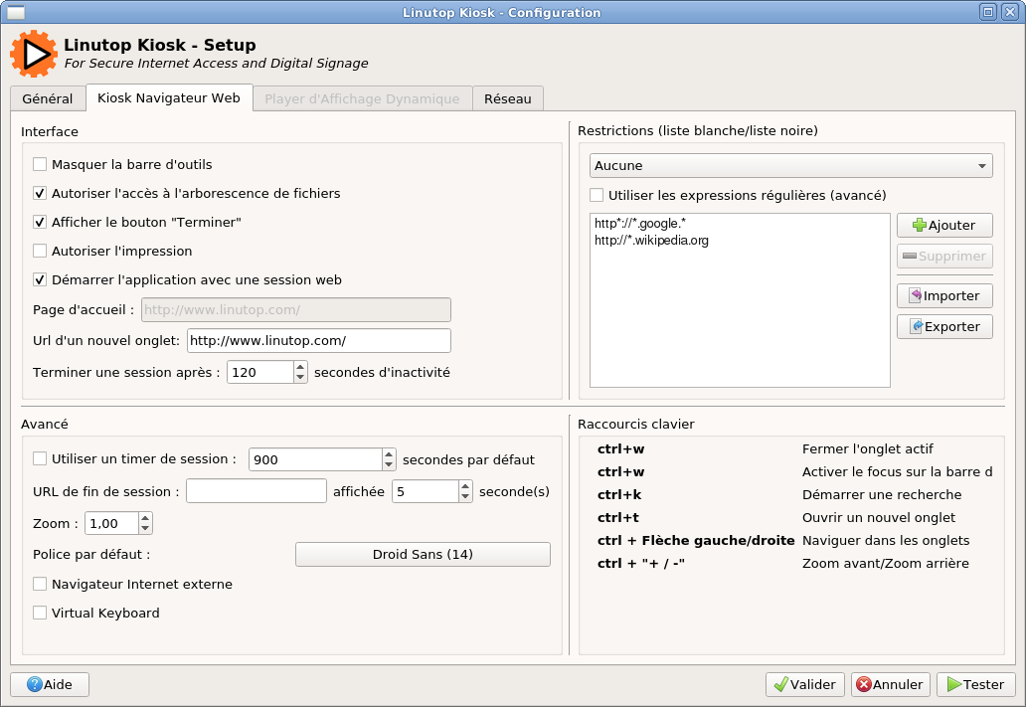Image resolution: width=1026 pixels, height=707 pixels.
Task: Decrease inactivity seconds with down arrow
Action: [300, 378]
